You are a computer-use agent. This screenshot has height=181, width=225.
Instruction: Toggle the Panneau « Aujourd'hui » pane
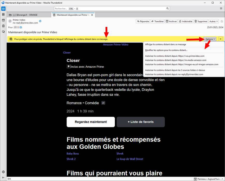pyautogui.click(x=209, y=179)
